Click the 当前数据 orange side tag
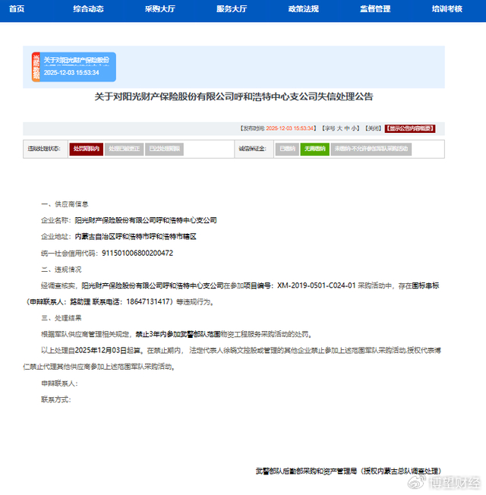The height and width of the screenshot is (495, 486). (36, 67)
